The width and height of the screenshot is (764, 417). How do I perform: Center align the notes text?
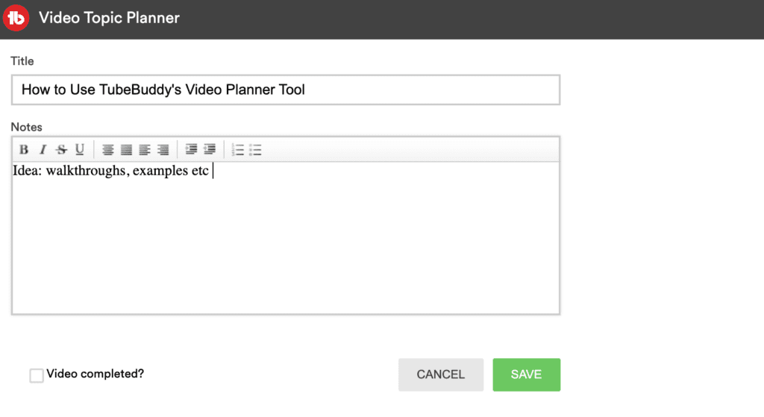pyautogui.click(x=108, y=150)
